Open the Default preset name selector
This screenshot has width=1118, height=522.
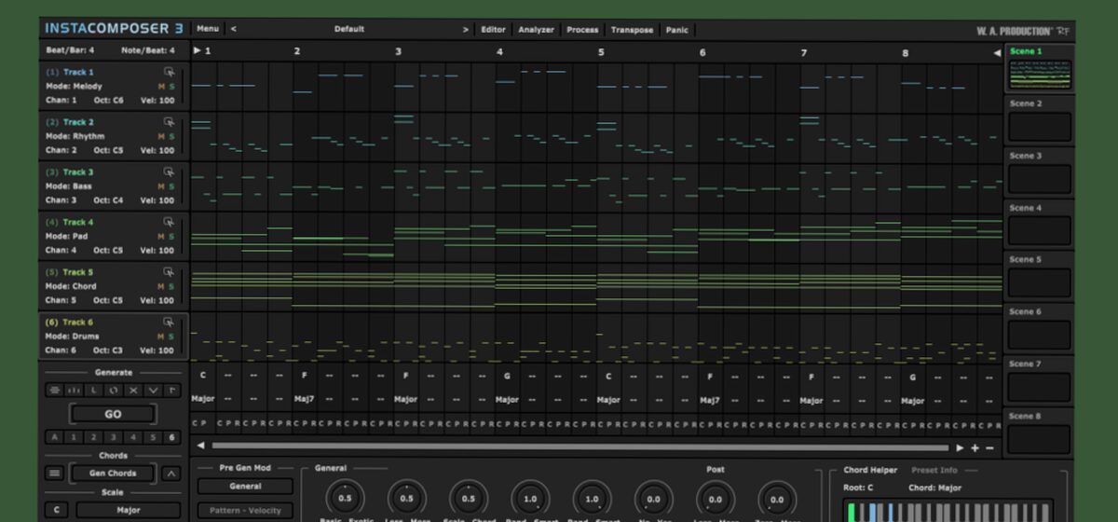coord(349,29)
